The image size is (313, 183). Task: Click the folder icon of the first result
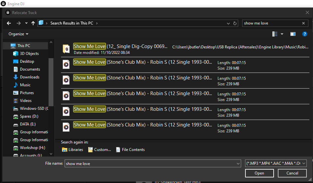pos(66,49)
